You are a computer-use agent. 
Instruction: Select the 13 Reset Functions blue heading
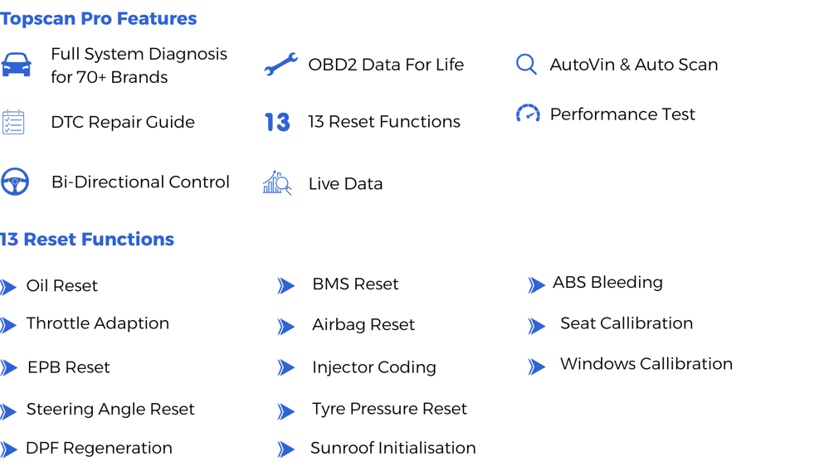[86, 240]
